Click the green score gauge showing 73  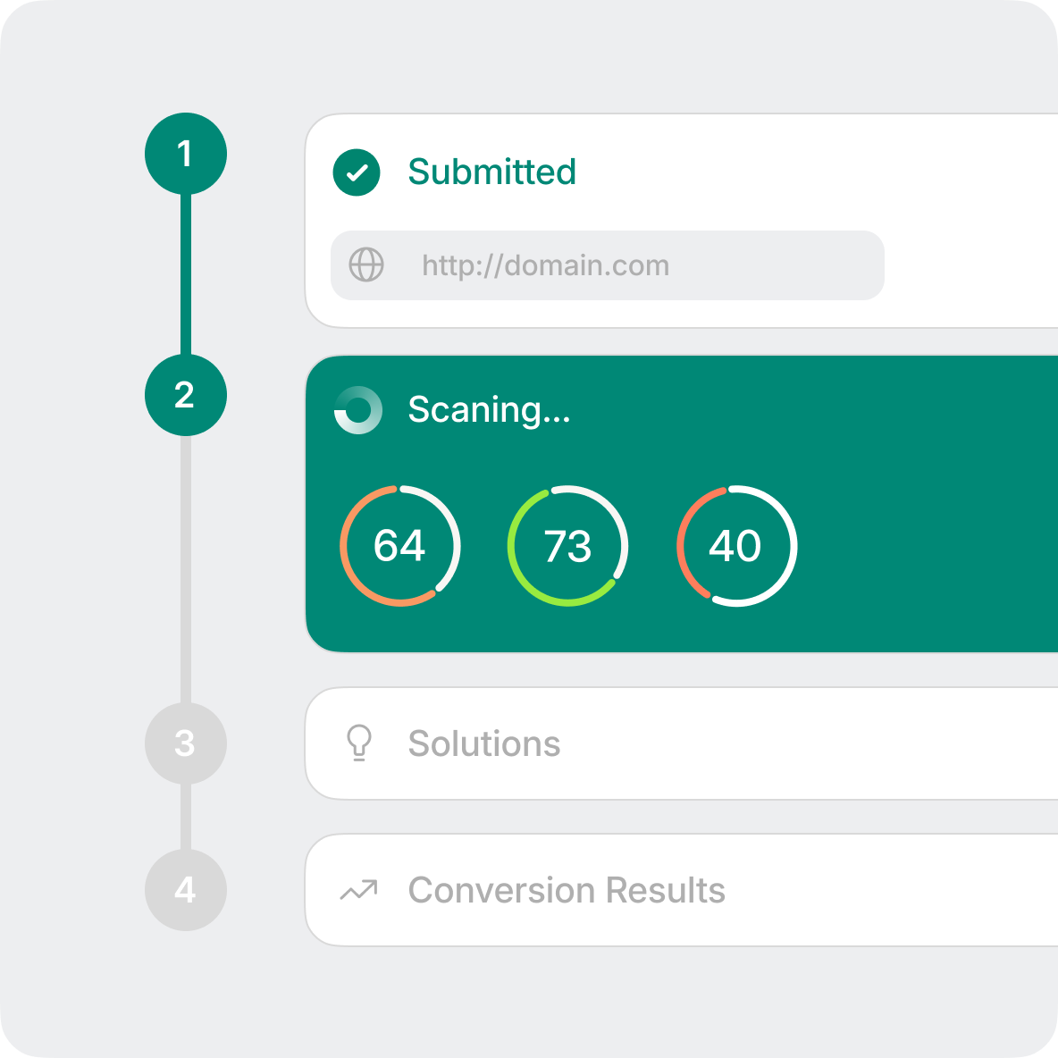click(567, 546)
